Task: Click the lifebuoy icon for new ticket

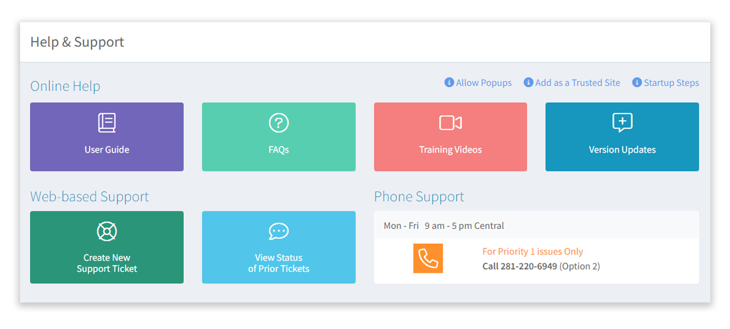Action: [107, 231]
